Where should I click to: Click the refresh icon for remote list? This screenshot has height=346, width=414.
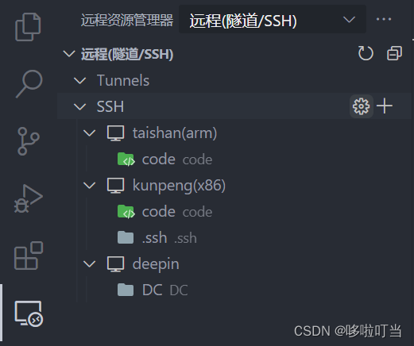click(366, 53)
